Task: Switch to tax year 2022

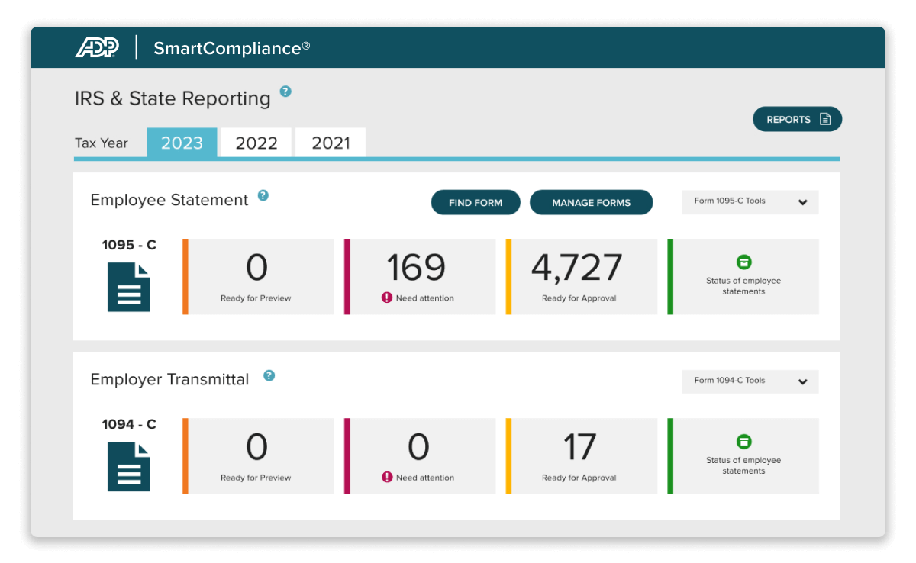Action: [x=256, y=142]
